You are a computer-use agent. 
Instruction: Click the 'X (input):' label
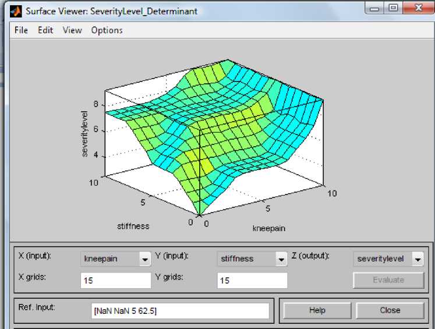(x=35, y=256)
